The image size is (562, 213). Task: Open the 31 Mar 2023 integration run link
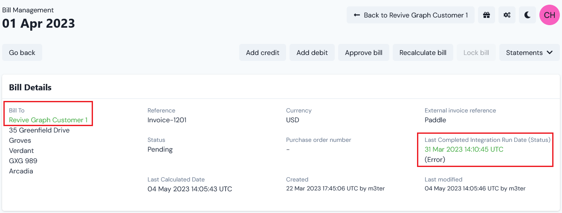[464, 149]
